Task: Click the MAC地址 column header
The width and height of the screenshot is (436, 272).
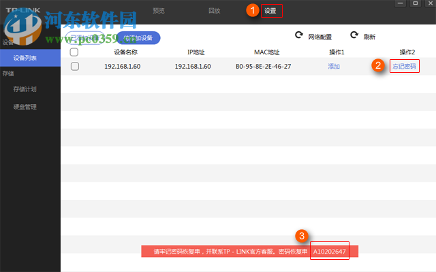Action: (266, 52)
